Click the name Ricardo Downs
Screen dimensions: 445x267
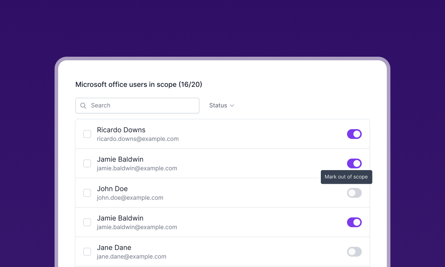pos(121,130)
